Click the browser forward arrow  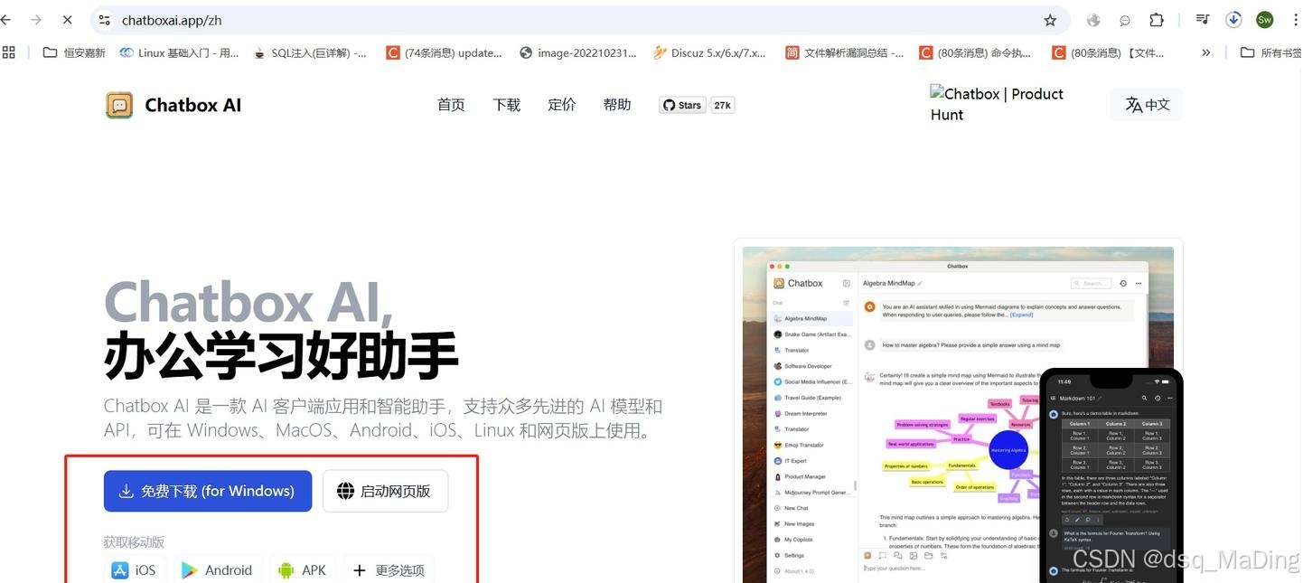36,19
